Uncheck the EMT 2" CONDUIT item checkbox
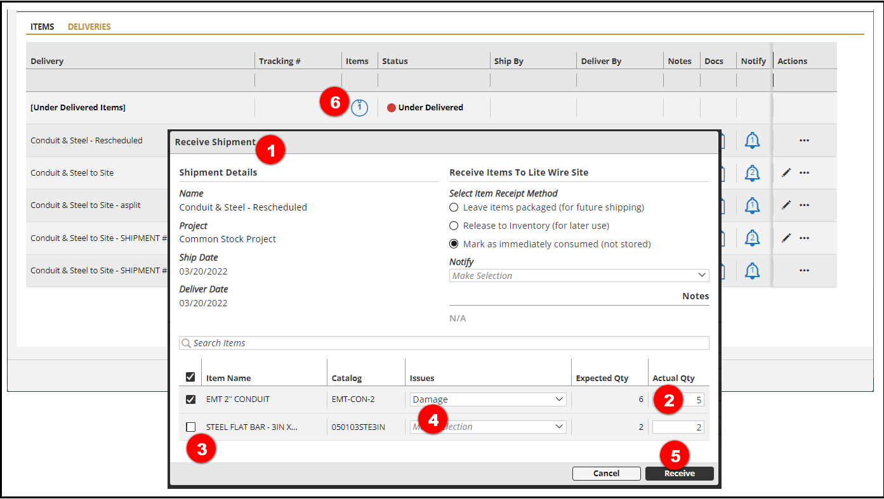 click(190, 399)
